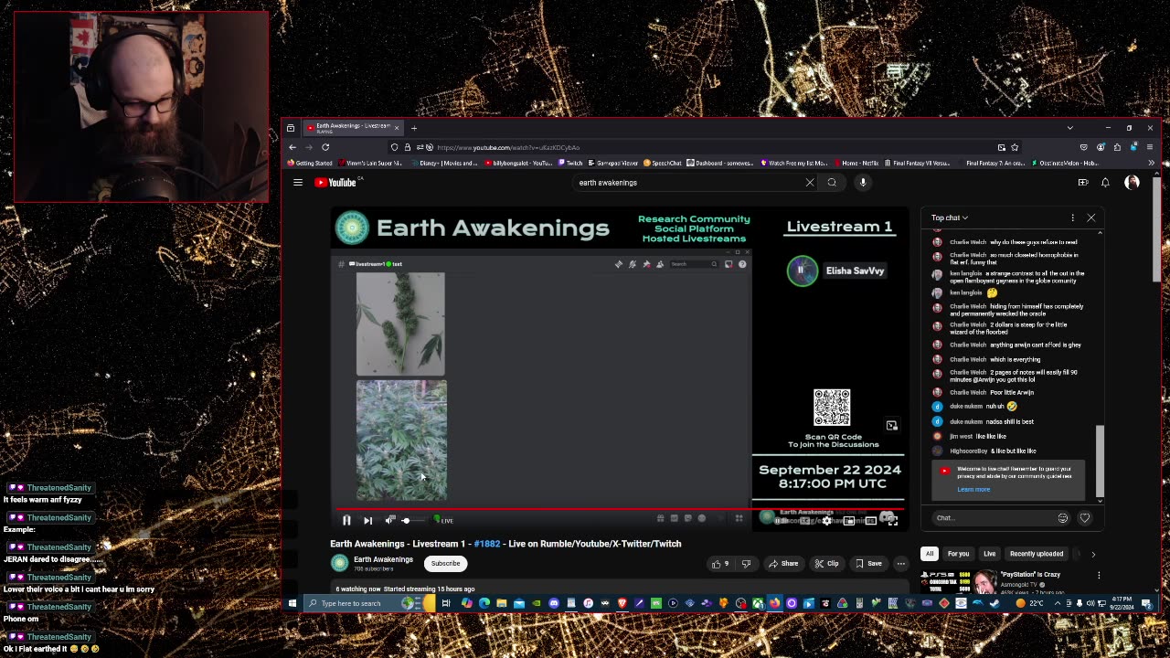
Task: Save video to a playlist
Action: (x=868, y=564)
